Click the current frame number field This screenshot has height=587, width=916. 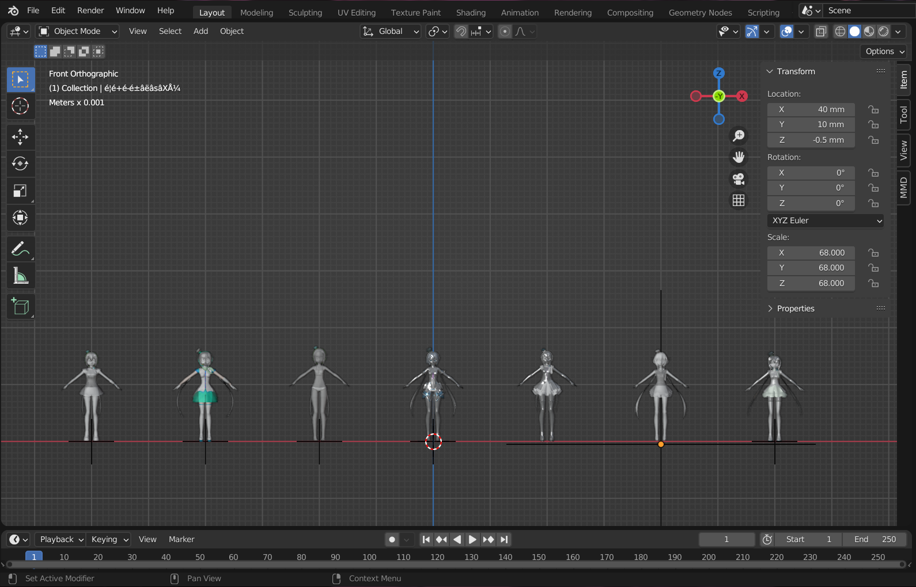(x=726, y=539)
